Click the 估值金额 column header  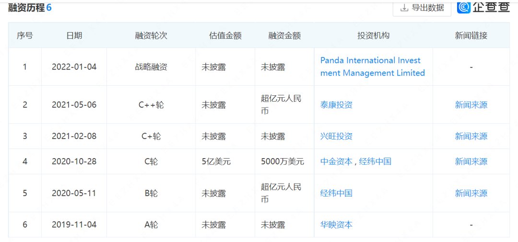click(x=225, y=35)
